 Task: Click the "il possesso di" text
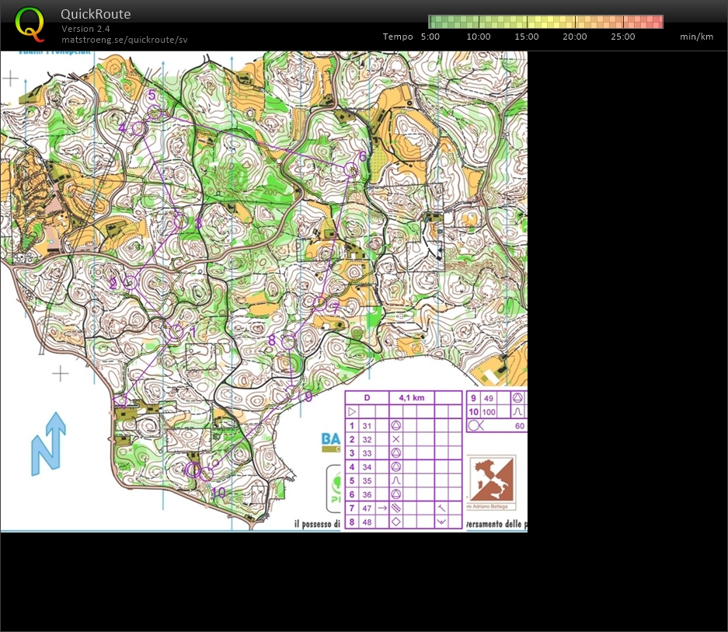click(317, 524)
